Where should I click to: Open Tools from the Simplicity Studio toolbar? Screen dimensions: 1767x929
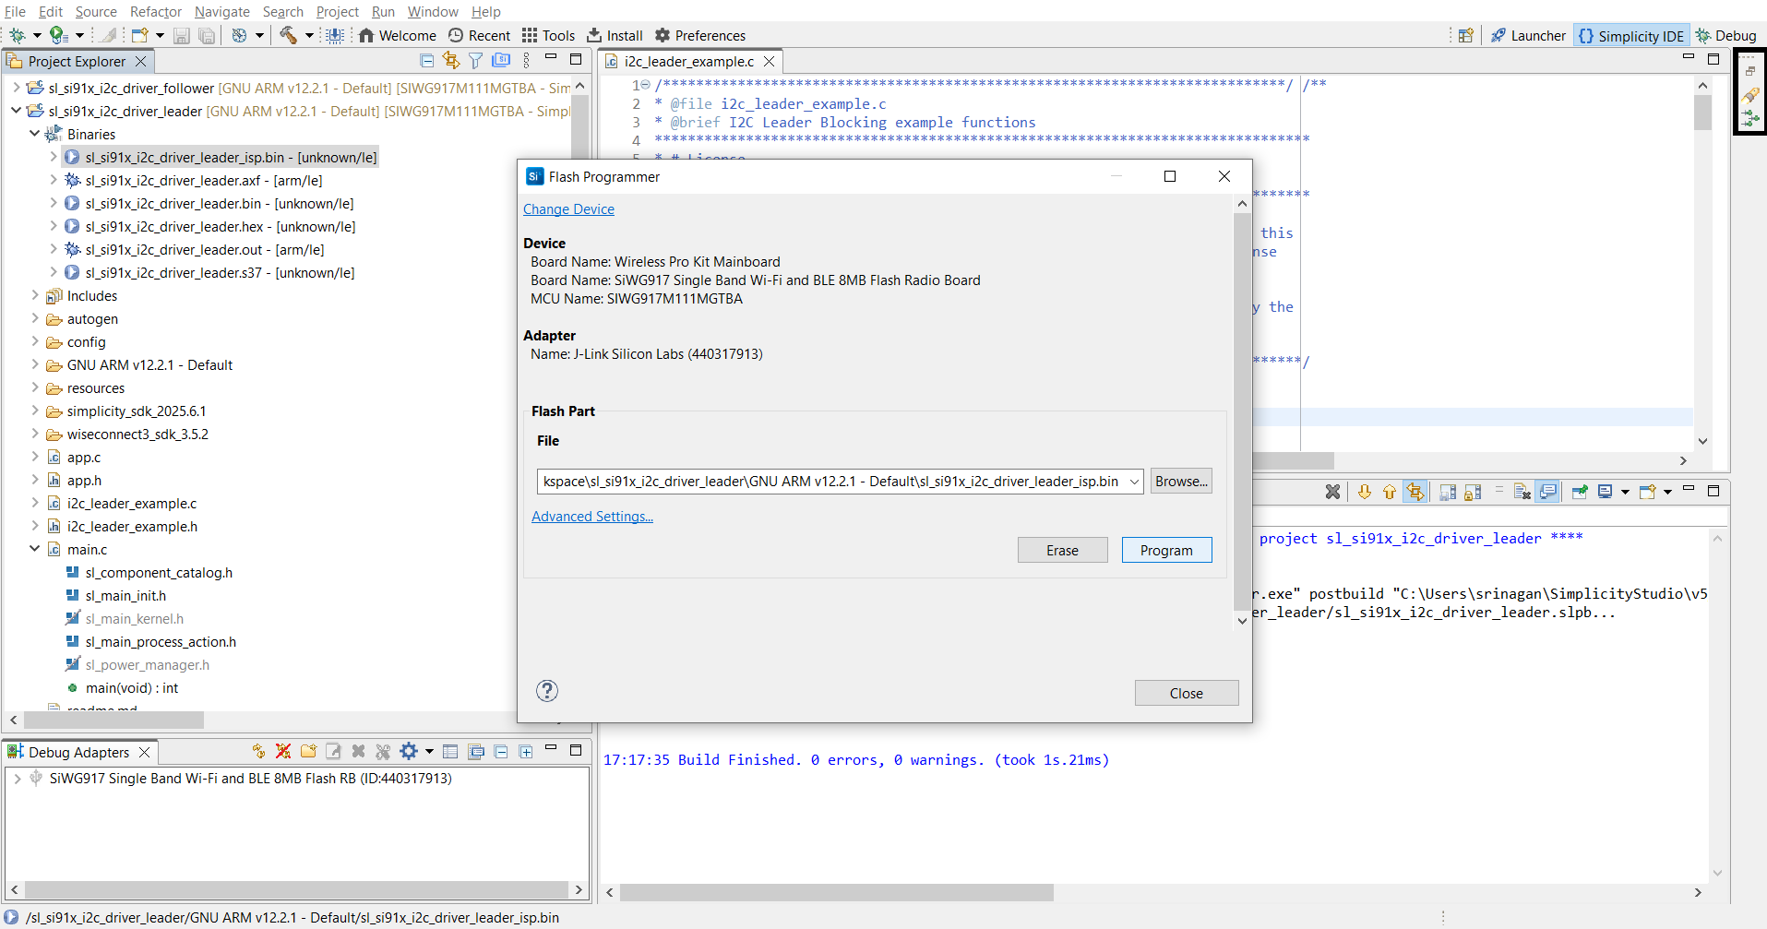point(548,35)
